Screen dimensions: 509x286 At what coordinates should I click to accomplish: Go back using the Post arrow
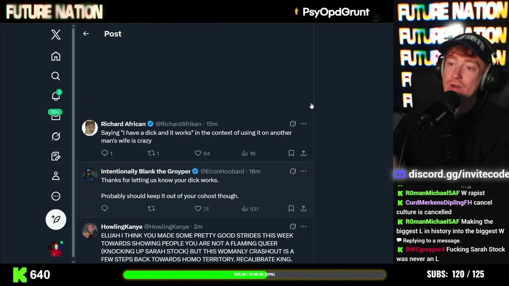click(86, 34)
